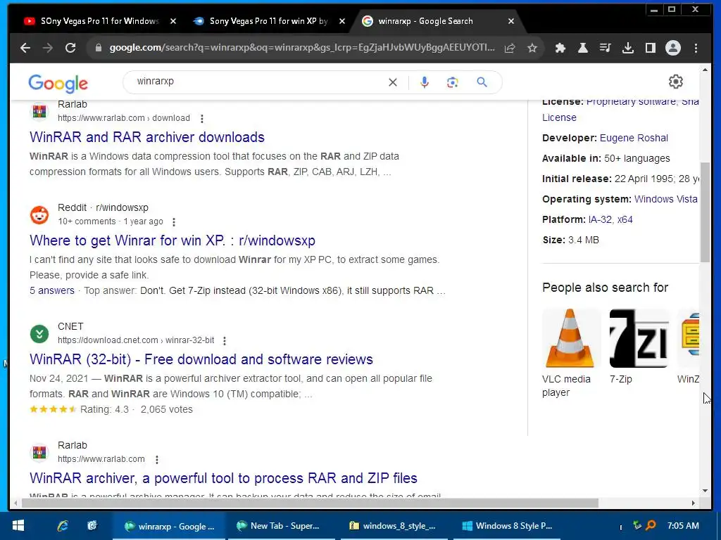Open the License link in info panel
The height and width of the screenshot is (540, 721).
(x=559, y=117)
